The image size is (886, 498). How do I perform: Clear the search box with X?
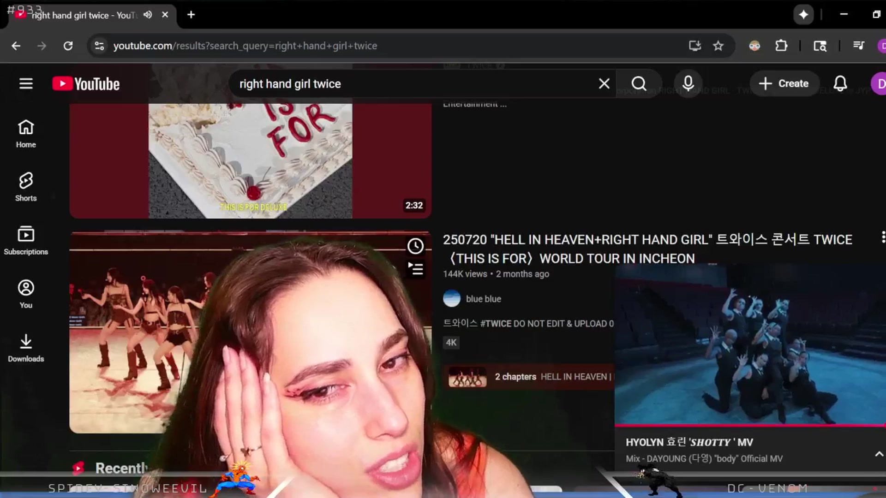pyautogui.click(x=604, y=83)
